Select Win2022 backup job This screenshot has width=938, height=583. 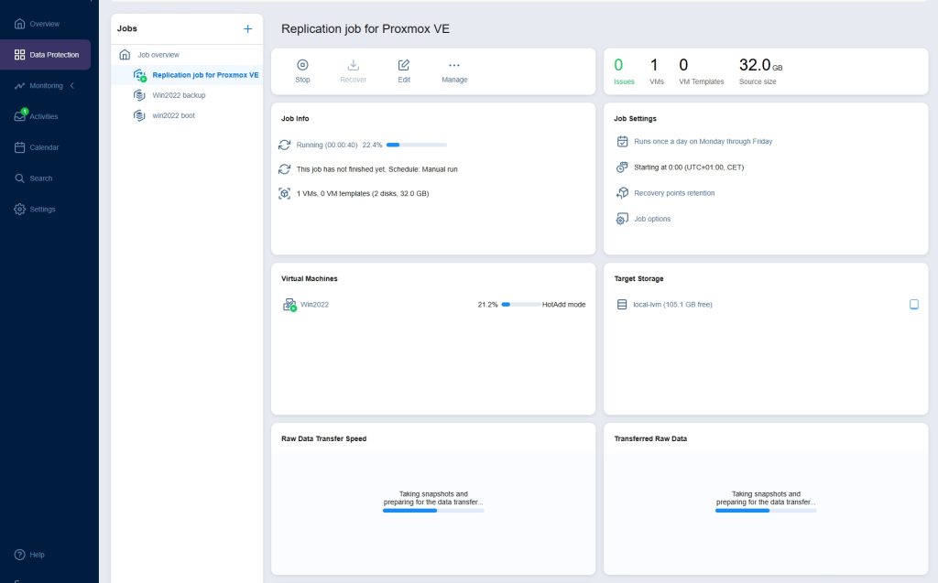[x=178, y=95]
